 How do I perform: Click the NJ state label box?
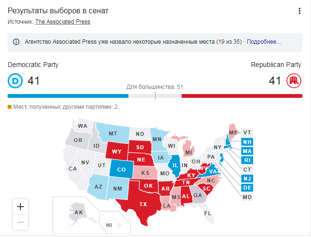[x=247, y=179]
